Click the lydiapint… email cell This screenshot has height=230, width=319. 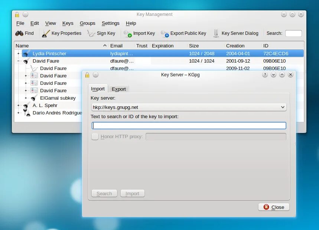(121, 54)
